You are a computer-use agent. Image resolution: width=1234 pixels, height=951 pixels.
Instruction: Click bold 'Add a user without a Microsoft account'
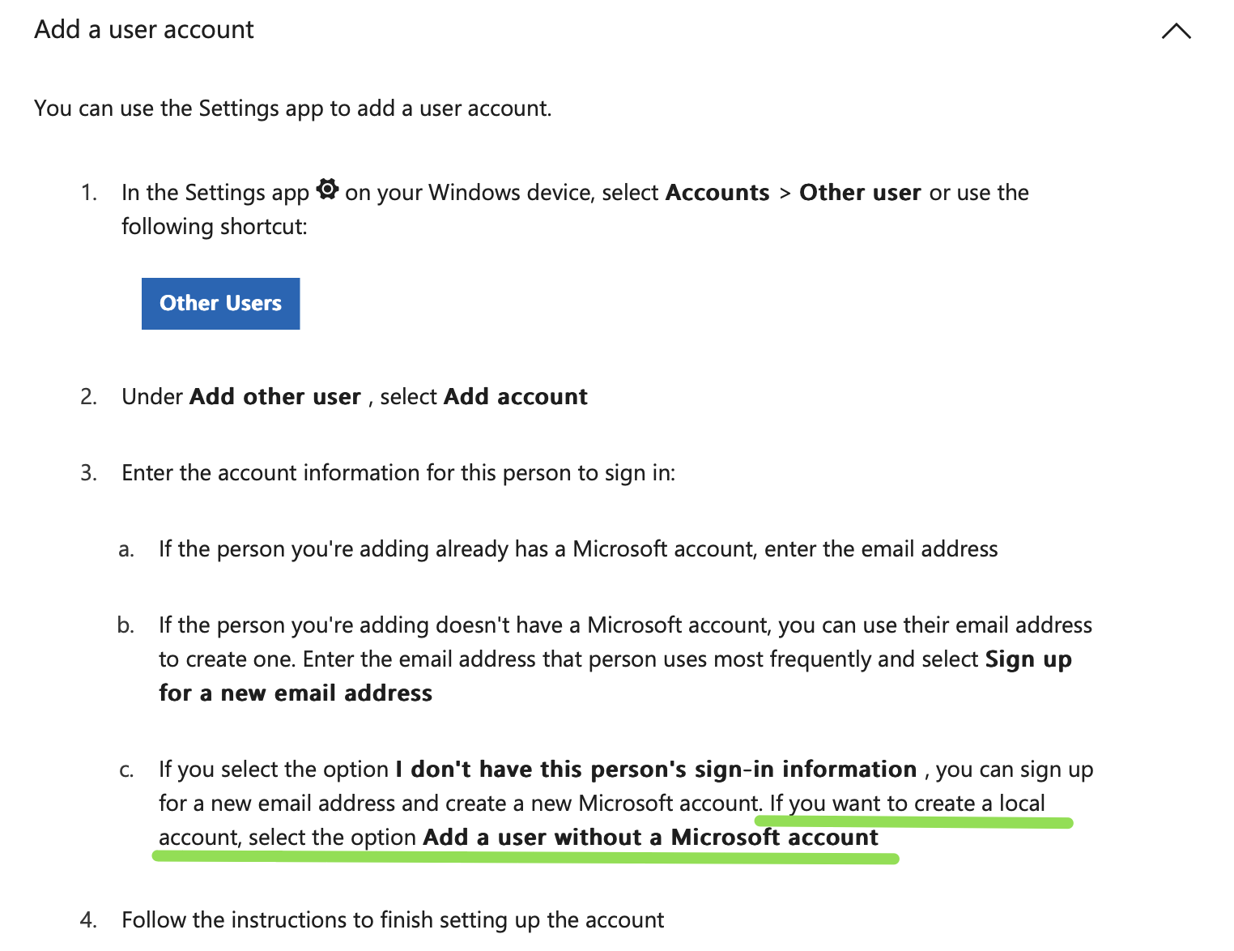click(650, 838)
